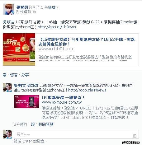The width and height of the screenshot is (142, 145).
Task: Open goo.gl/Hh9ews link in the comment
Action: click(87, 90)
